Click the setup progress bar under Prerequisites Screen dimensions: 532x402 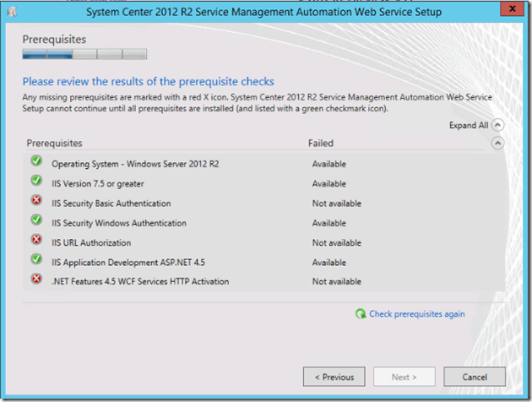click(84, 54)
